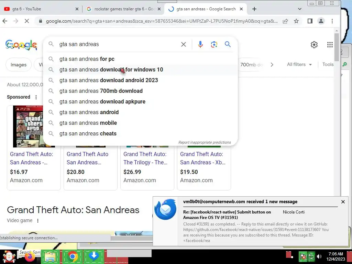
Task: Open the Google apps grid
Action: 330,45
